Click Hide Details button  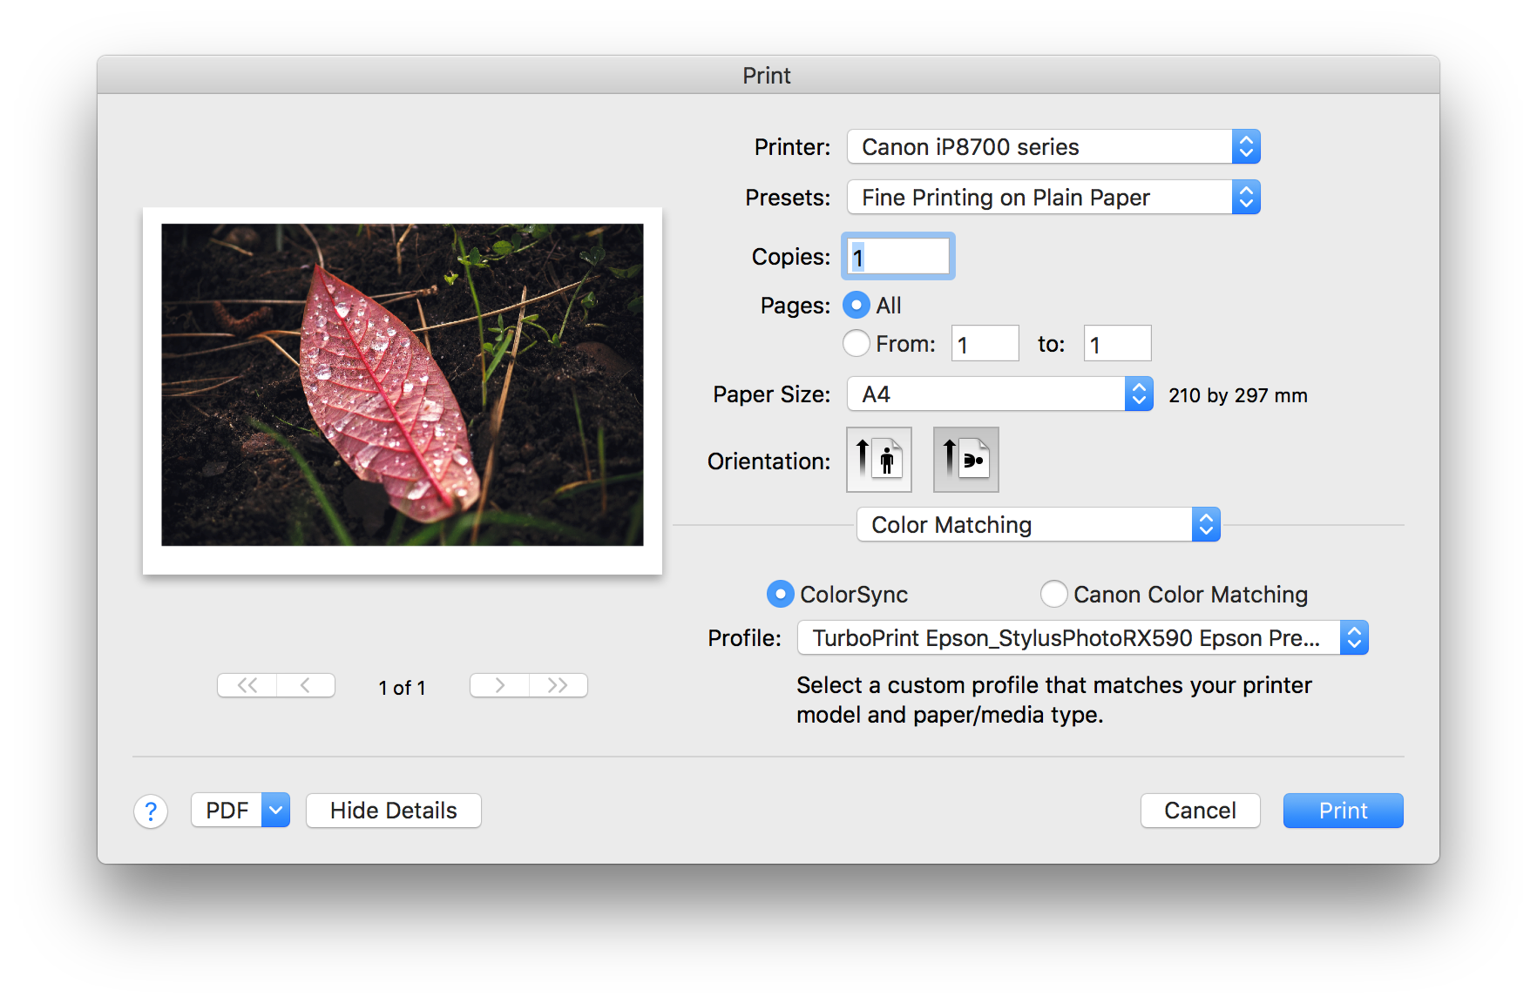(x=394, y=811)
